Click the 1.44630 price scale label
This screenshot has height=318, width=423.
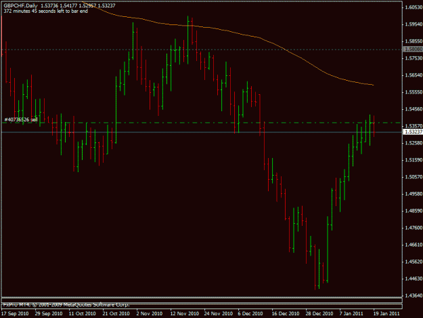414,278
